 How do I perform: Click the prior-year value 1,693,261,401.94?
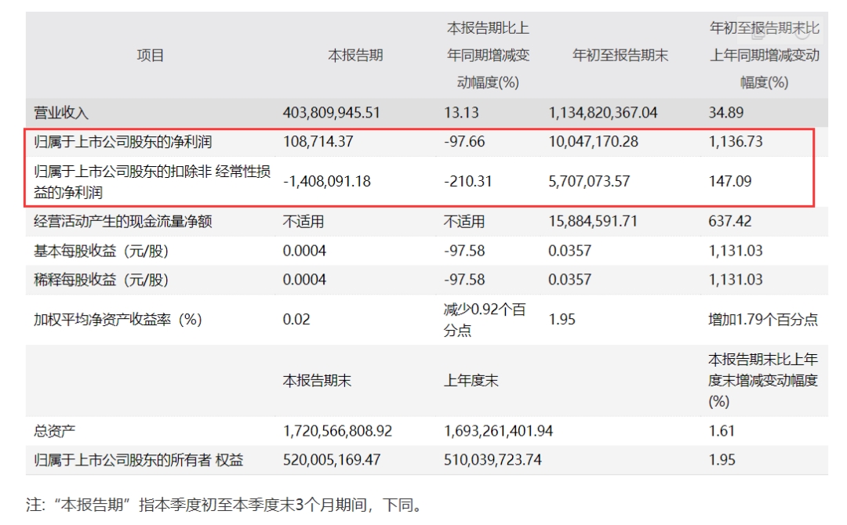click(x=499, y=431)
